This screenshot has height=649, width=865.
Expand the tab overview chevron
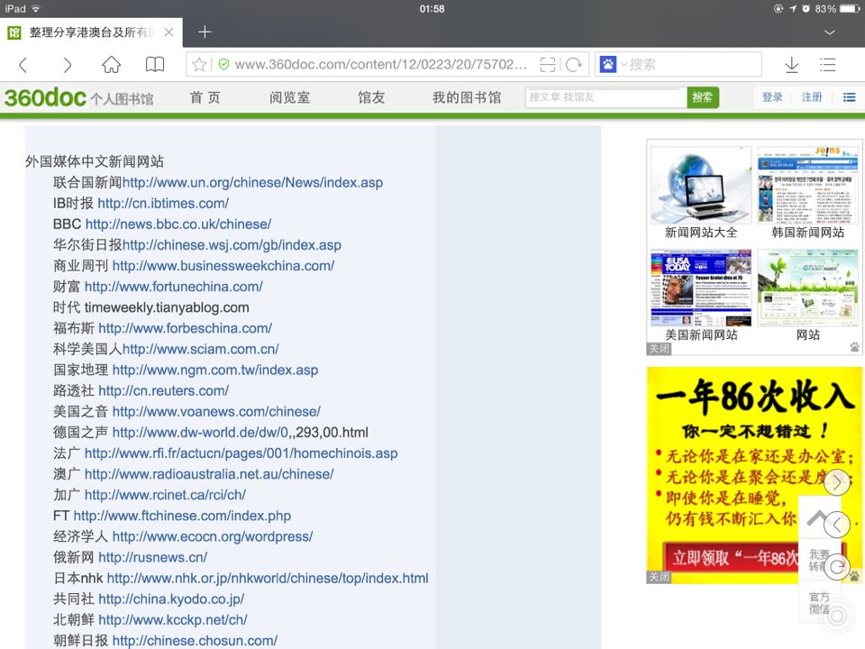point(829,32)
